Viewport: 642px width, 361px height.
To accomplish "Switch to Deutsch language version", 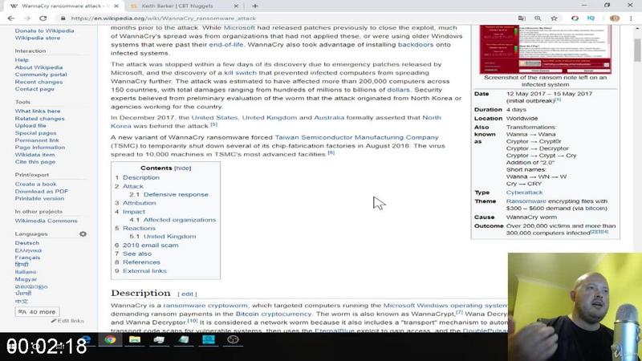I will coord(27,243).
